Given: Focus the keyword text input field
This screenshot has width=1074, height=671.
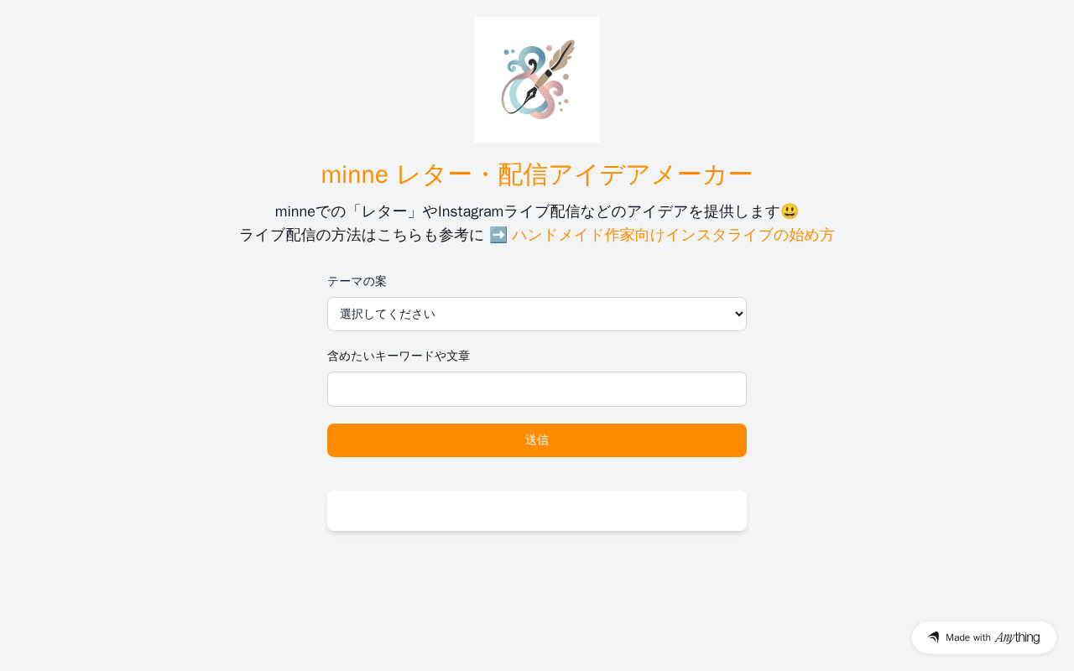Looking at the screenshot, I should [x=537, y=389].
